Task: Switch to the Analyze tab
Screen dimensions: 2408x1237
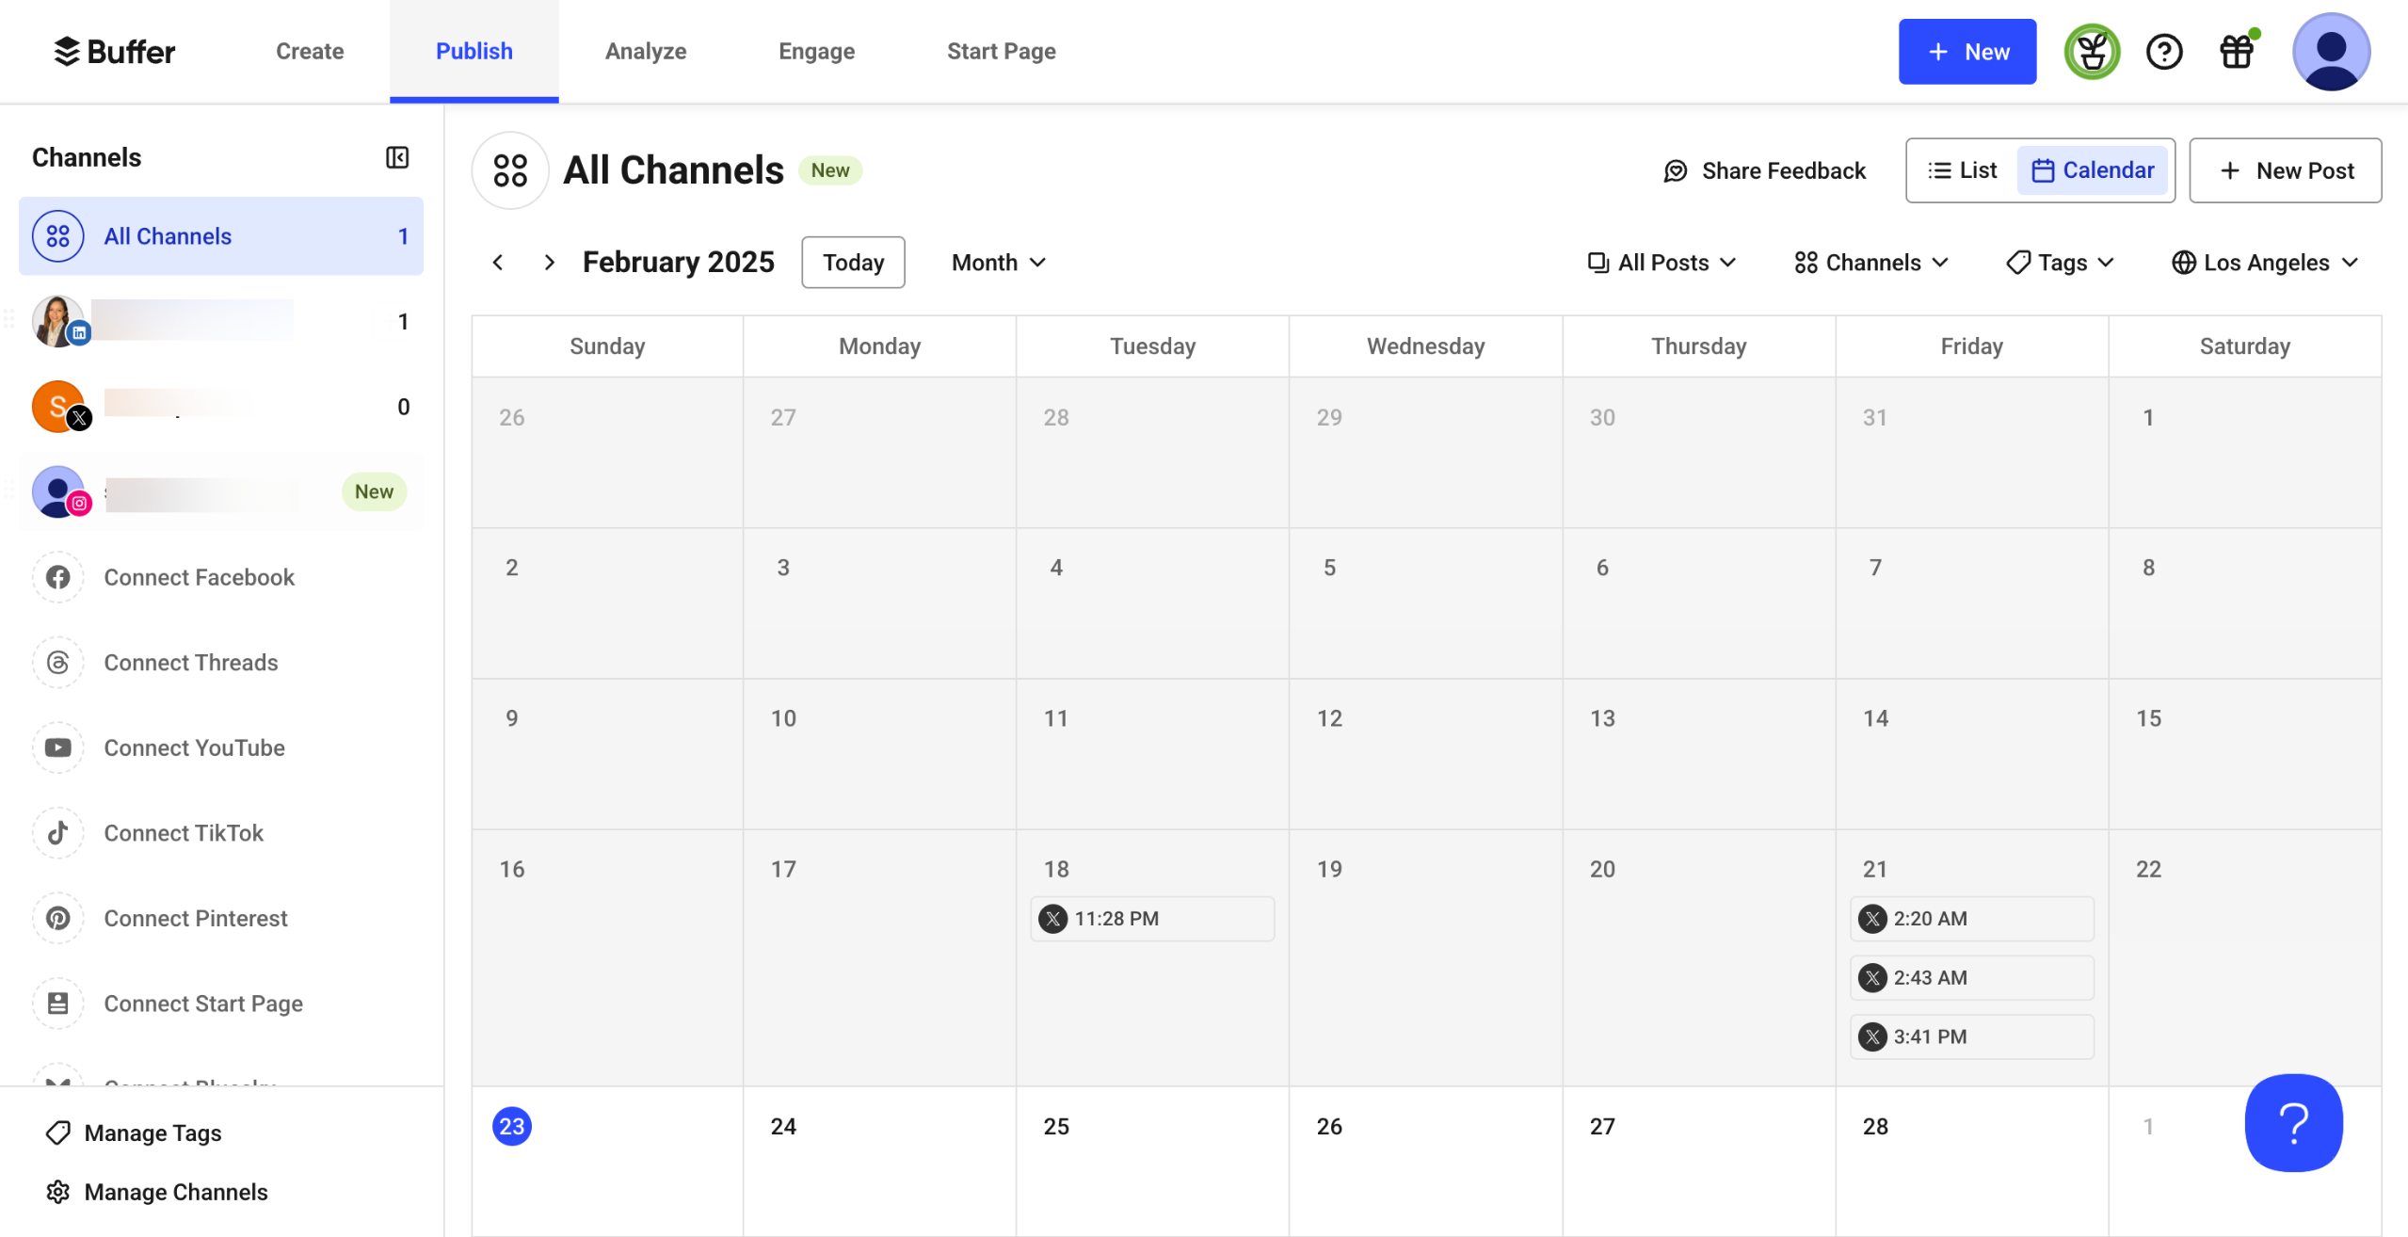Action: coord(646,52)
